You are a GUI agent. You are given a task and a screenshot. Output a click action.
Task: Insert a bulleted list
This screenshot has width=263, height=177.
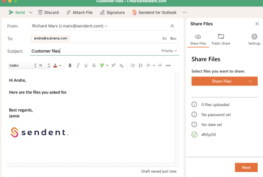pos(132,65)
